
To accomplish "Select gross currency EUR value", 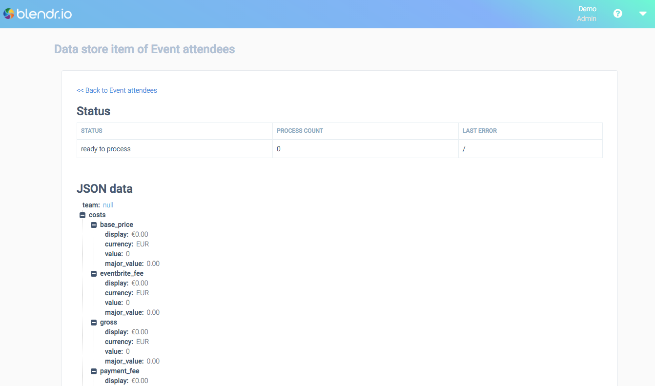I will (143, 342).
